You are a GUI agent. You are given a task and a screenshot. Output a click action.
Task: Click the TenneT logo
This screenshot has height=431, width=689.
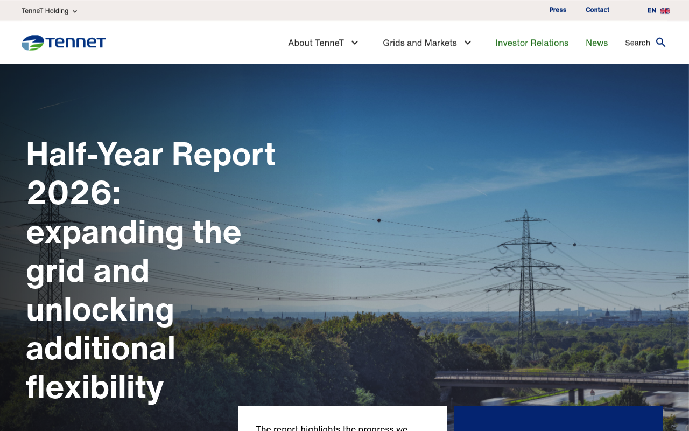(64, 43)
